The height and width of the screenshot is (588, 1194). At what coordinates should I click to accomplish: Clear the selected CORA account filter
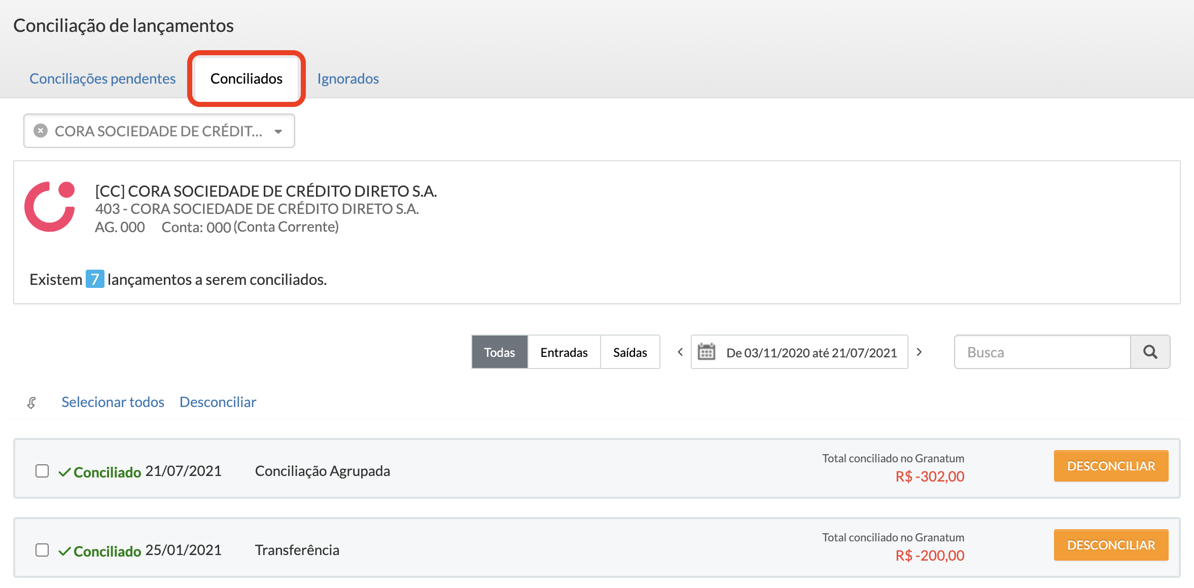(41, 131)
